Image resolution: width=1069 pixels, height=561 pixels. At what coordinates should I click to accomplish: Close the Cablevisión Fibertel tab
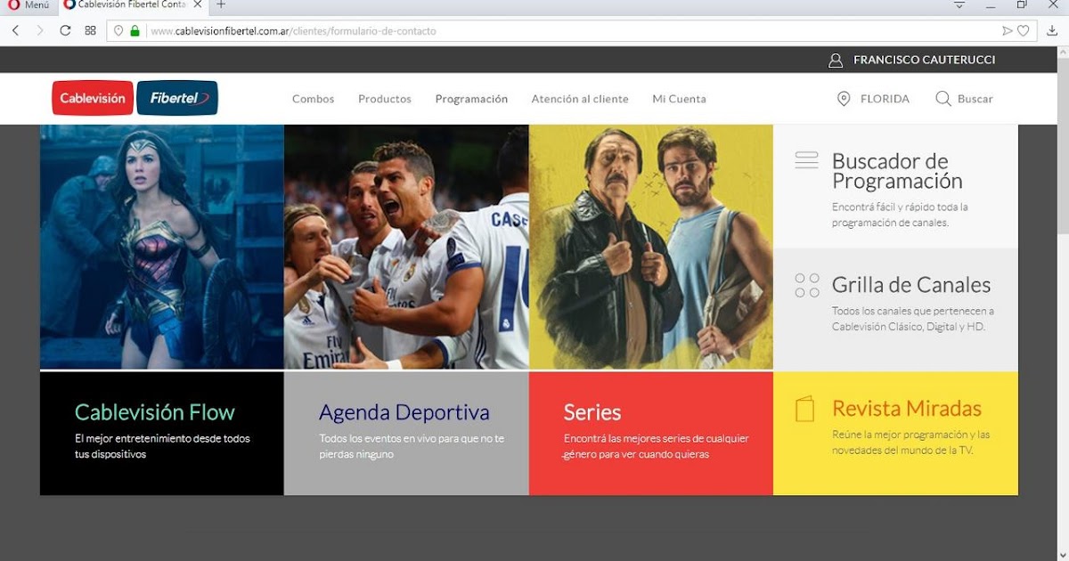coord(198,5)
